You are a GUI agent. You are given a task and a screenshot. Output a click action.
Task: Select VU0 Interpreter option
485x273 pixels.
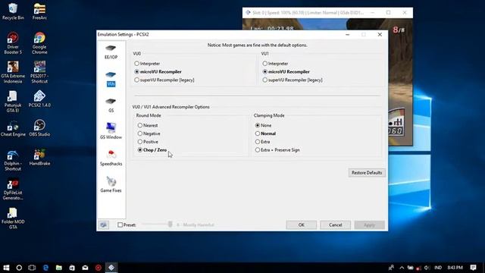pyautogui.click(x=147, y=64)
